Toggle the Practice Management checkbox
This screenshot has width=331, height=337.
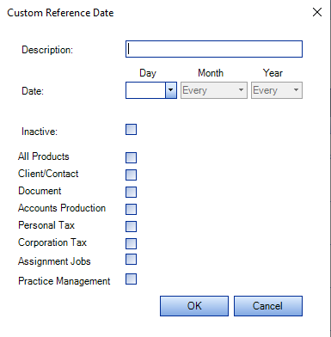click(x=131, y=279)
